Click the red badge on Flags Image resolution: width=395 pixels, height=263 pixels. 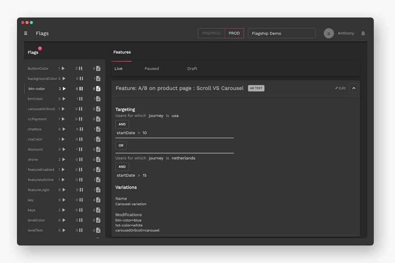pos(40,48)
